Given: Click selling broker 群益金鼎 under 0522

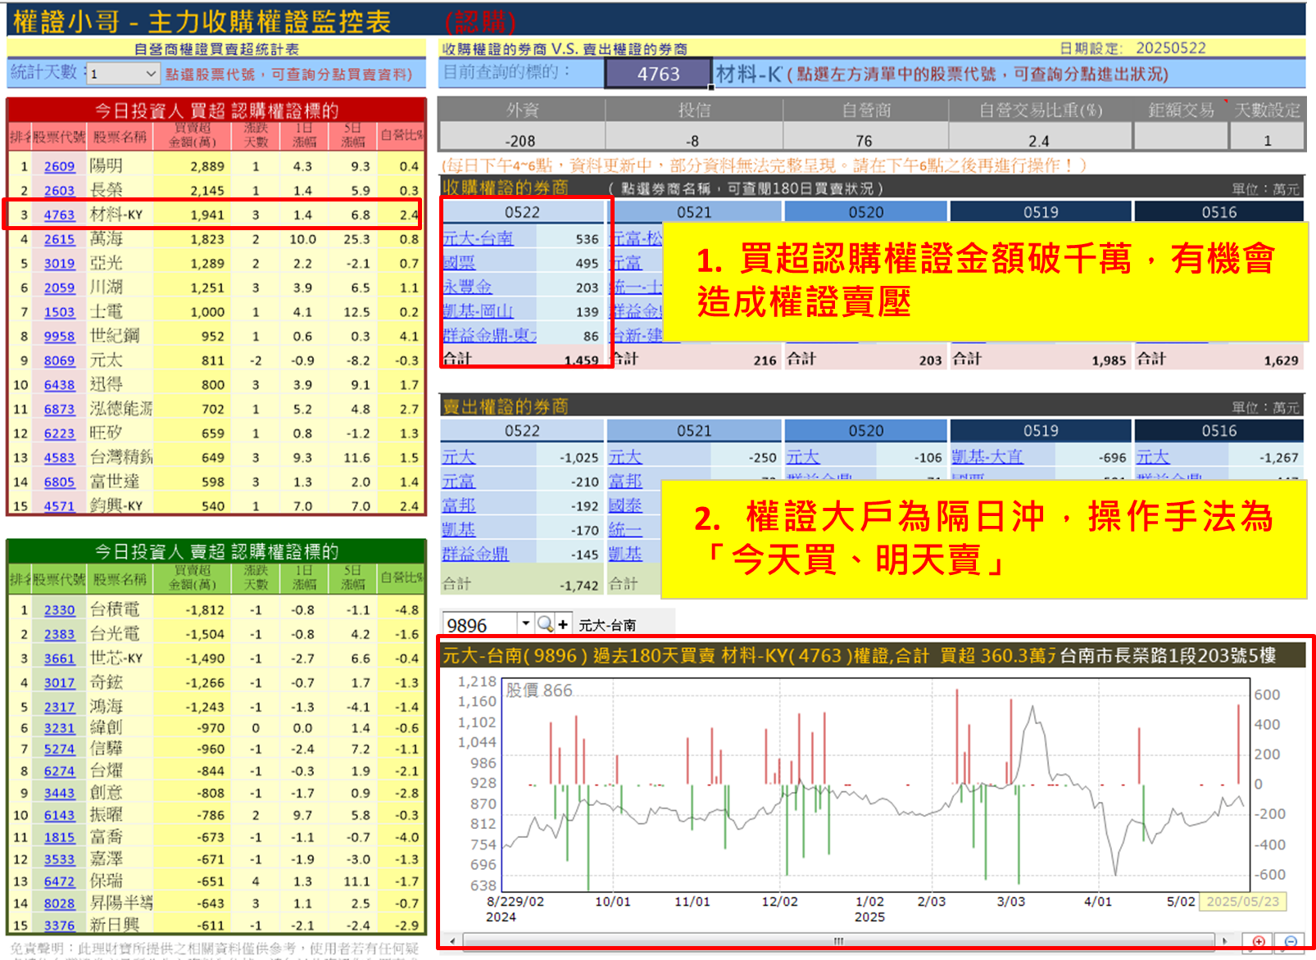Looking at the screenshot, I should pos(475,554).
